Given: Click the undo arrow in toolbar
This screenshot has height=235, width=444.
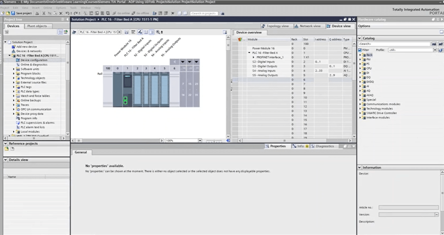Looking at the screenshot, I should 67,13.
